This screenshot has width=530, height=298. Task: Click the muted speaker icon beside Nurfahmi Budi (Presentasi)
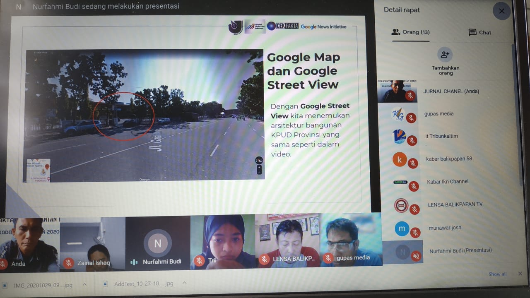[416, 256]
